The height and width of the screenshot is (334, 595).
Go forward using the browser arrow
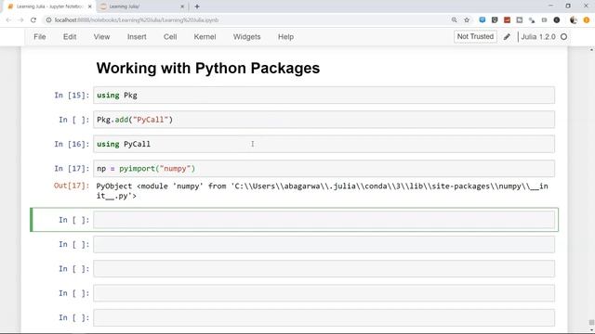[x=20, y=20]
